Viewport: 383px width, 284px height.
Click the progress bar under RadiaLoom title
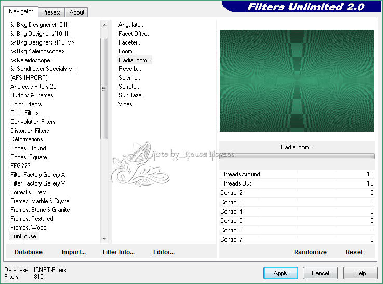point(297,156)
